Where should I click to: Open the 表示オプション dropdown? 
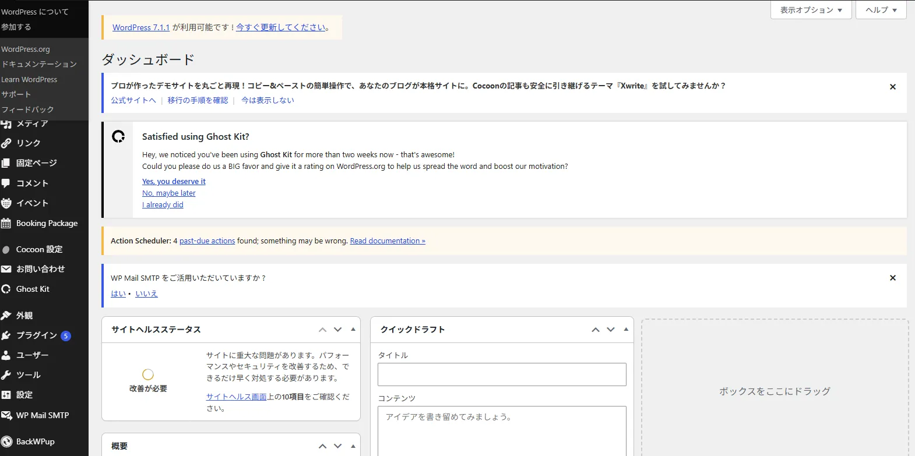(811, 10)
